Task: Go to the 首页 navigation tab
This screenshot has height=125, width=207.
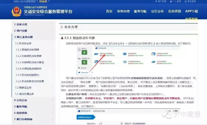Action: coord(109,11)
